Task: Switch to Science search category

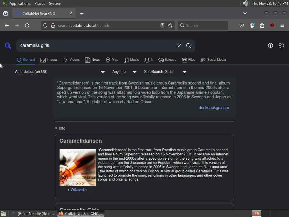Action: pyautogui.click(x=167, y=60)
